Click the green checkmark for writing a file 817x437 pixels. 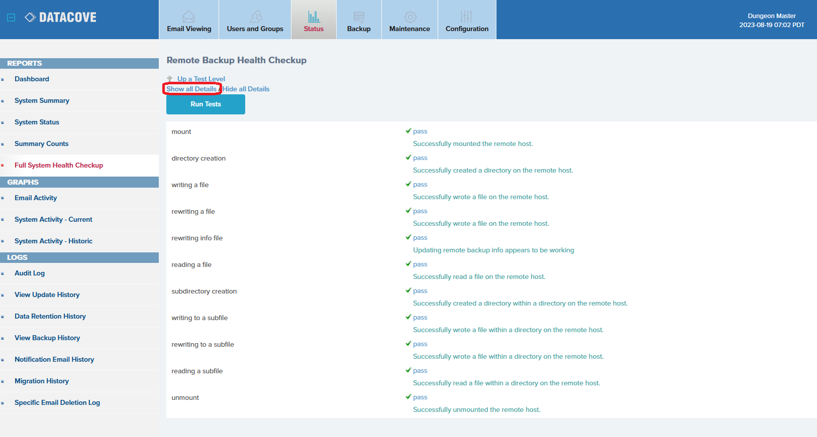pyautogui.click(x=408, y=184)
